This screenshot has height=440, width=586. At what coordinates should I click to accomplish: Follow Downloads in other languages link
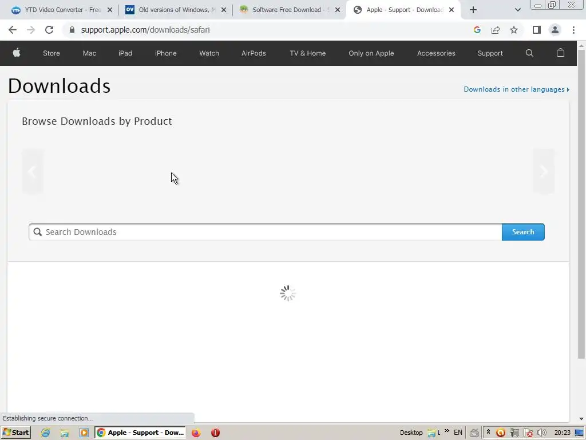(517, 89)
